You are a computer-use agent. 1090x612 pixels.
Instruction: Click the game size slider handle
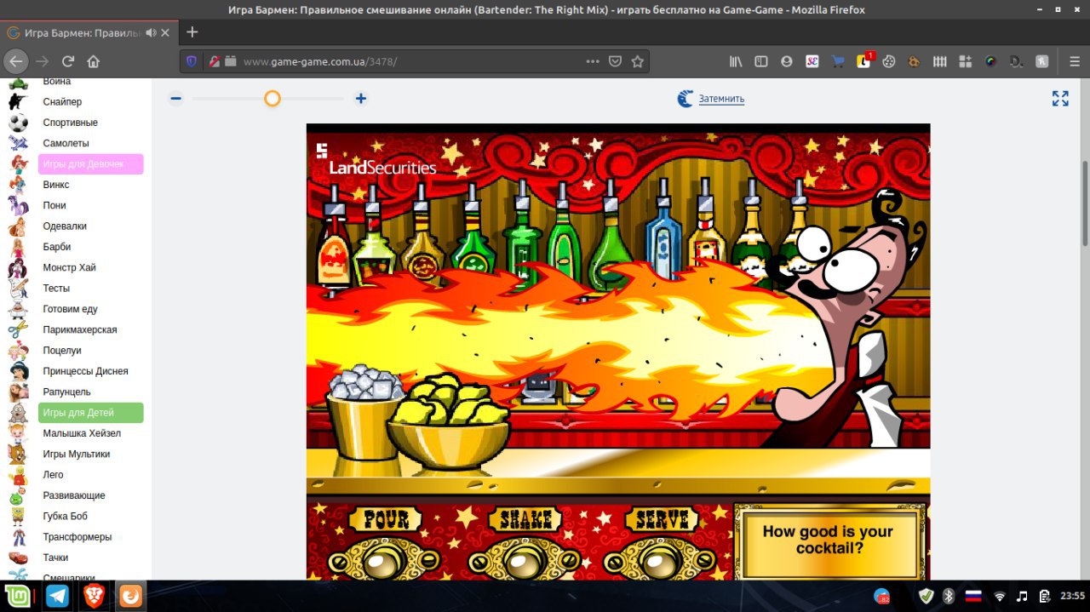click(272, 99)
